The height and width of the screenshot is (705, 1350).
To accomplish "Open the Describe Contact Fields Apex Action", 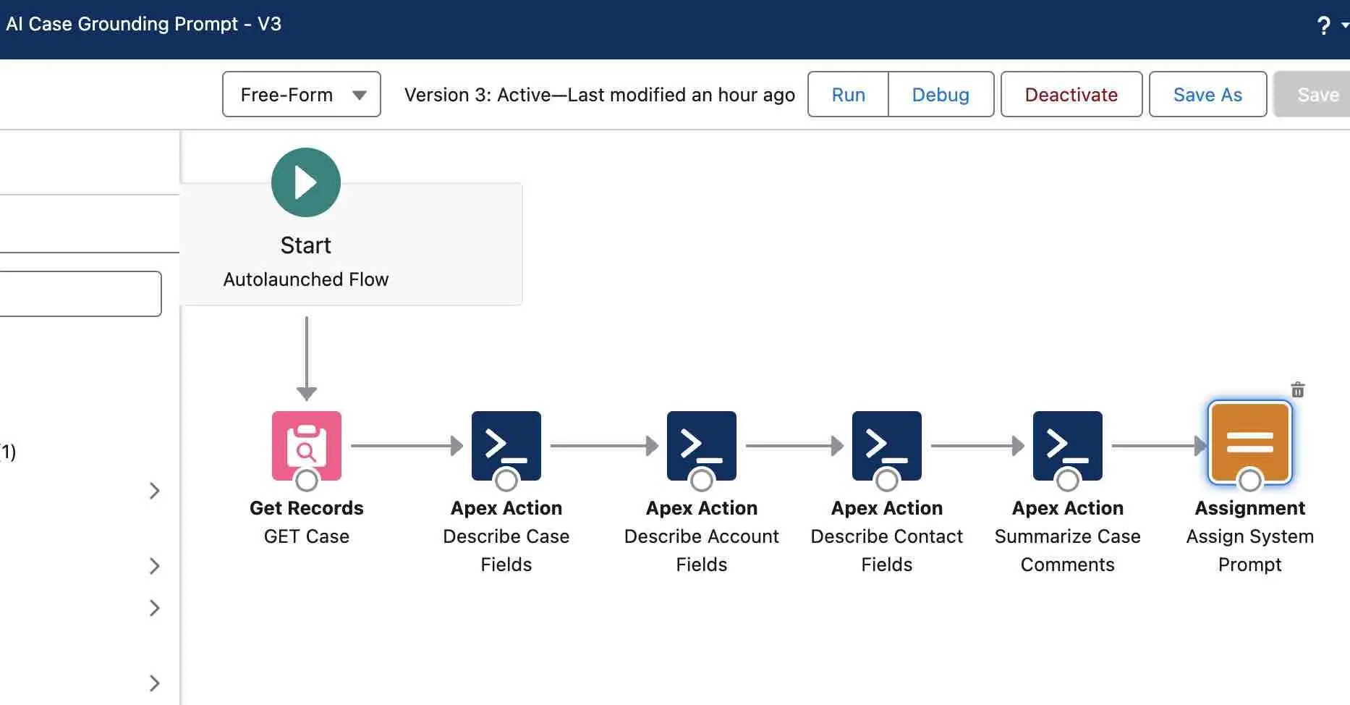I will [886, 446].
